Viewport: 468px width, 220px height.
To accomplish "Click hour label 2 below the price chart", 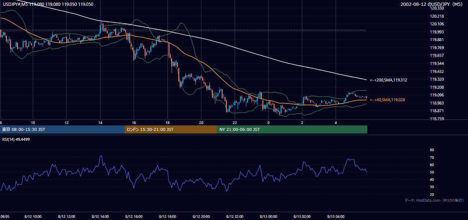I will (x=302, y=122).
